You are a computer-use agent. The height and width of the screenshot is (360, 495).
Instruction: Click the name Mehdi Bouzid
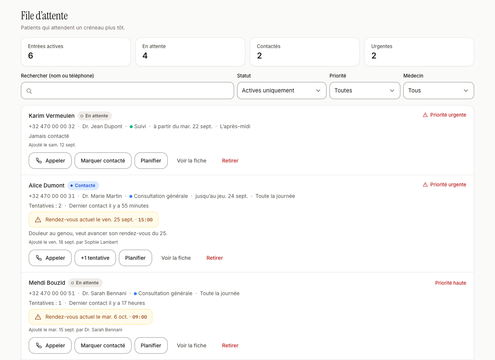(47, 283)
